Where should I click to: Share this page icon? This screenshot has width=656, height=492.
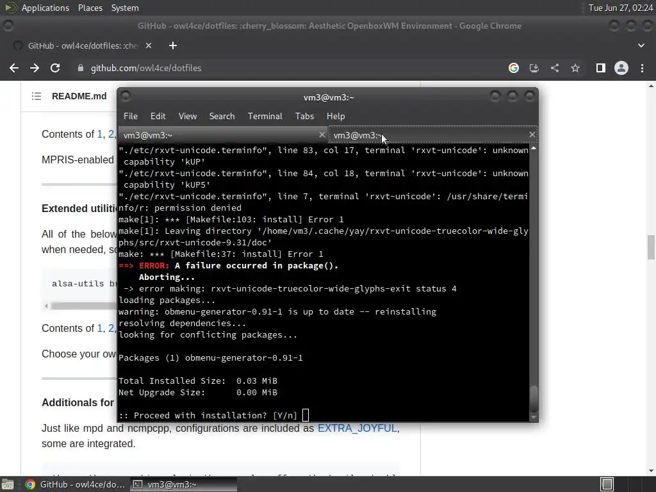555,68
